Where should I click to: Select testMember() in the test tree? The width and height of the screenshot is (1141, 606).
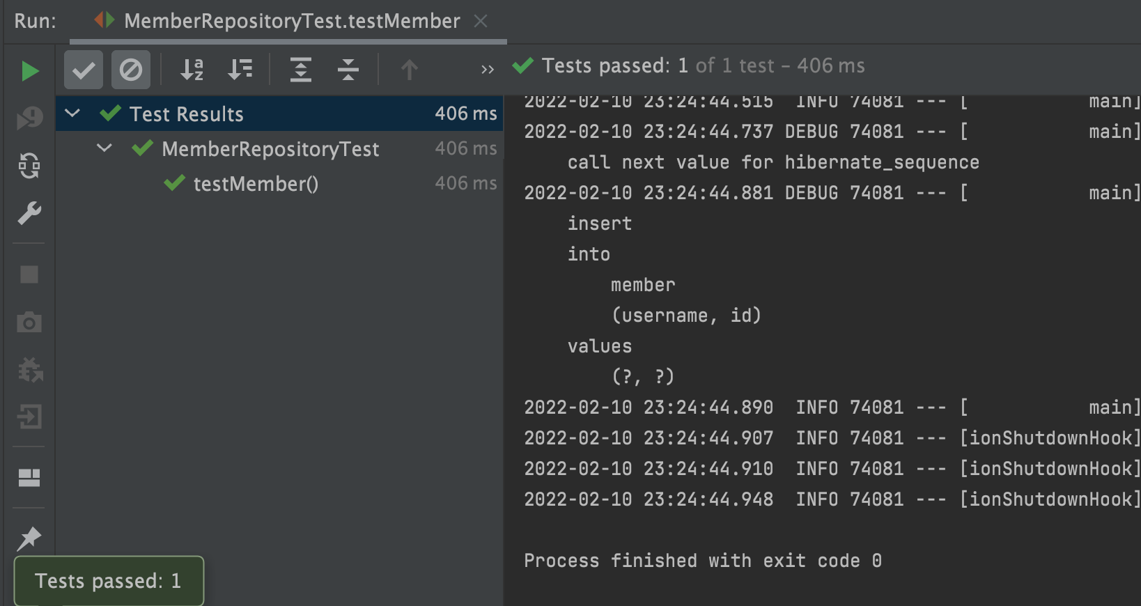(255, 184)
